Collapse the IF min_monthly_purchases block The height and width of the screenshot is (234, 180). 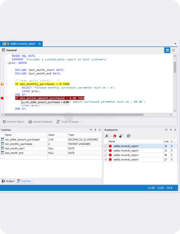point(6,84)
